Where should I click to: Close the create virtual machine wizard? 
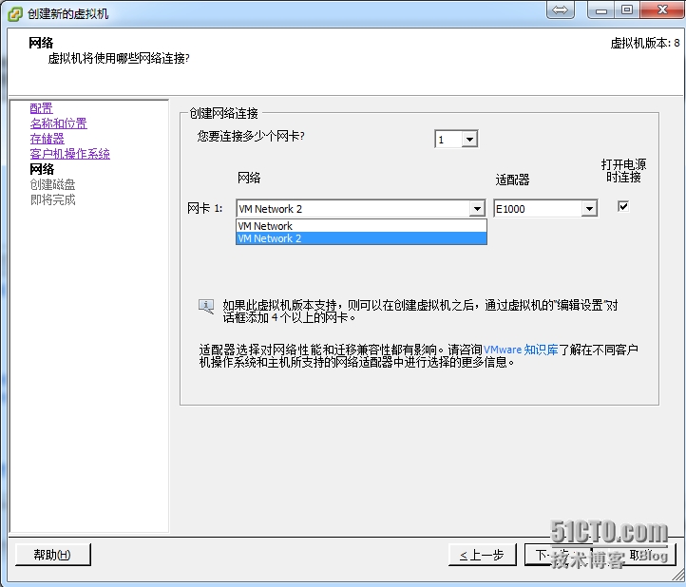click(x=662, y=9)
